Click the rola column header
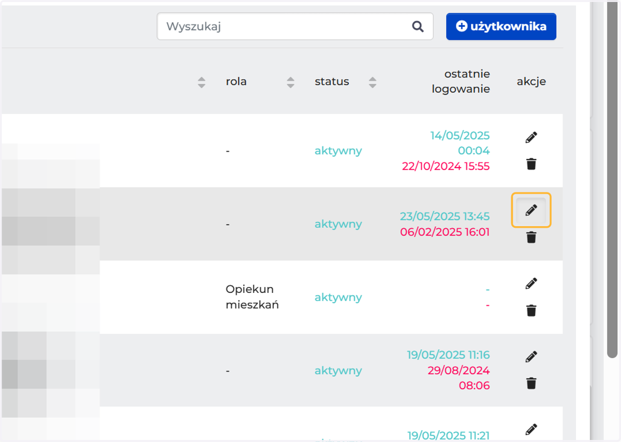Screen dimensions: 621x442 click(236, 82)
